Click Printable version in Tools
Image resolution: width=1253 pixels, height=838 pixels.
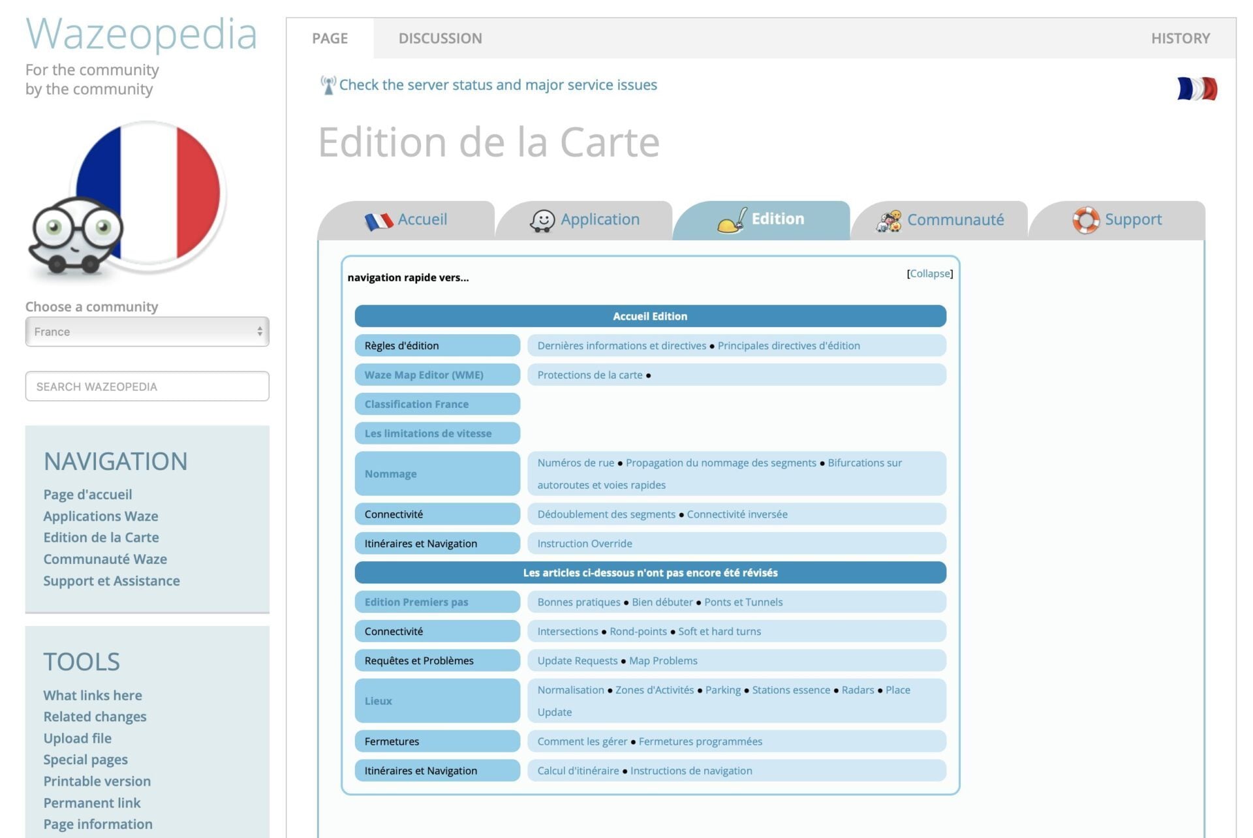97,781
